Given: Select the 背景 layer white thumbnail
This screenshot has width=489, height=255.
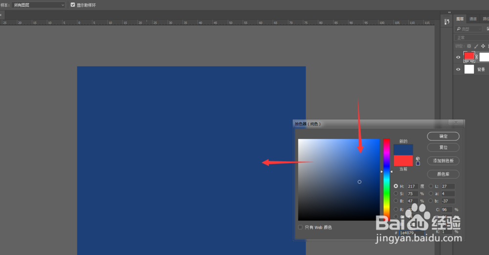Looking at the screenshot, I should tap(469, 70).
